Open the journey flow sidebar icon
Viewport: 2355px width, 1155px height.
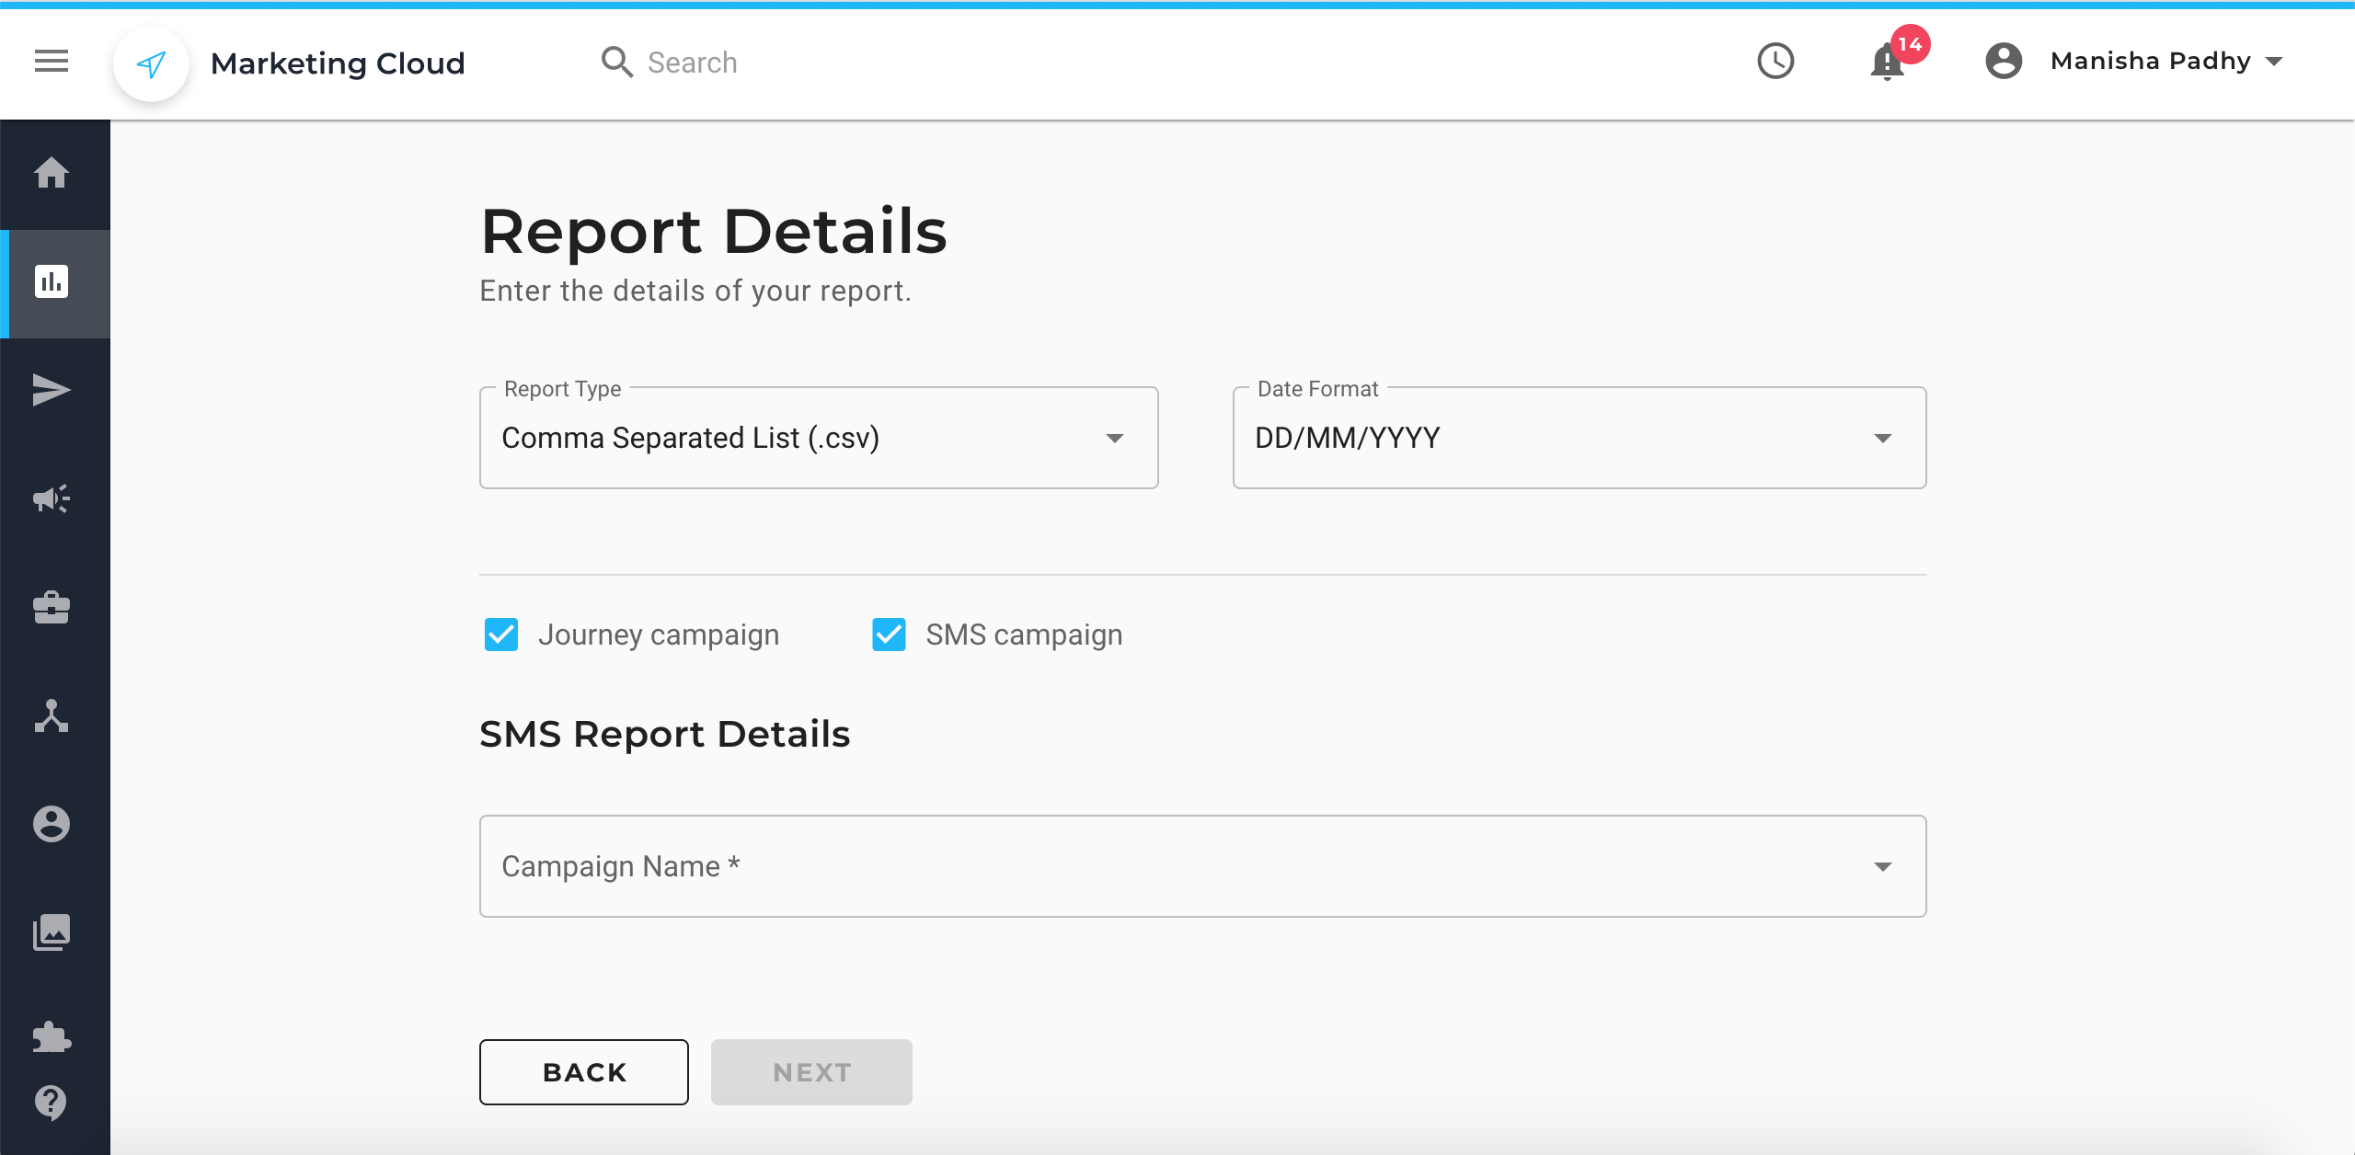point(52,715)
